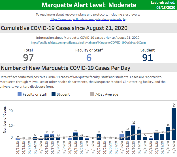Click the New Marquette COVID-19 Cases Per Day heading

(65, 68)
